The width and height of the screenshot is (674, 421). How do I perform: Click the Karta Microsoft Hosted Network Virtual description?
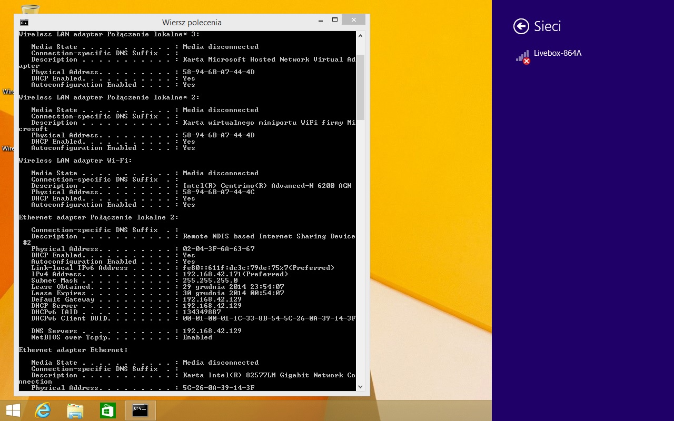pos(269,59)
